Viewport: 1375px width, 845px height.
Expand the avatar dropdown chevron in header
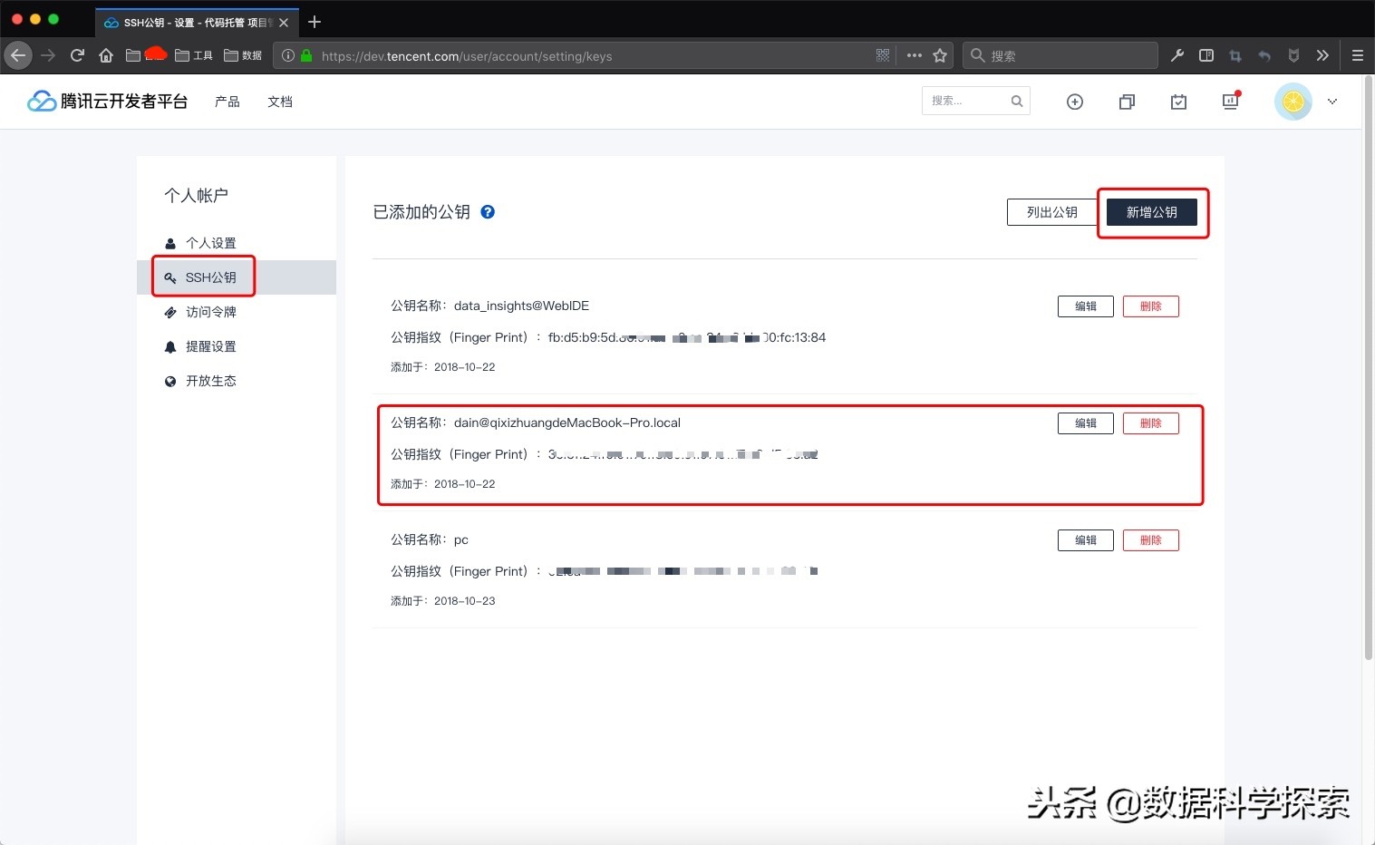click(1331, 102)
